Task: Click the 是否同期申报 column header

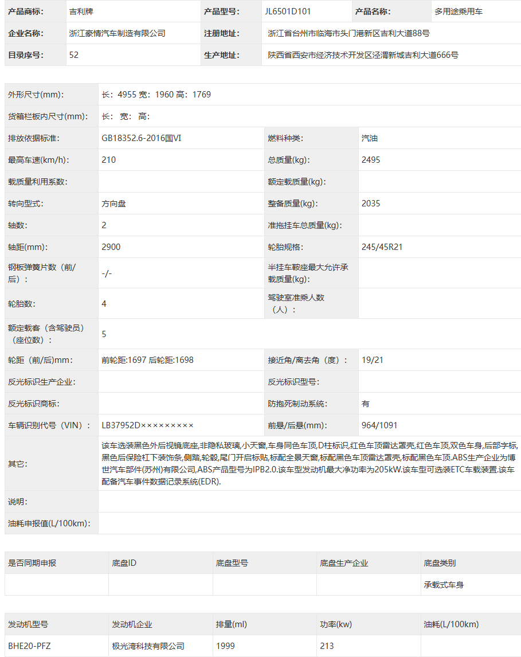Action: coord(32,563)
